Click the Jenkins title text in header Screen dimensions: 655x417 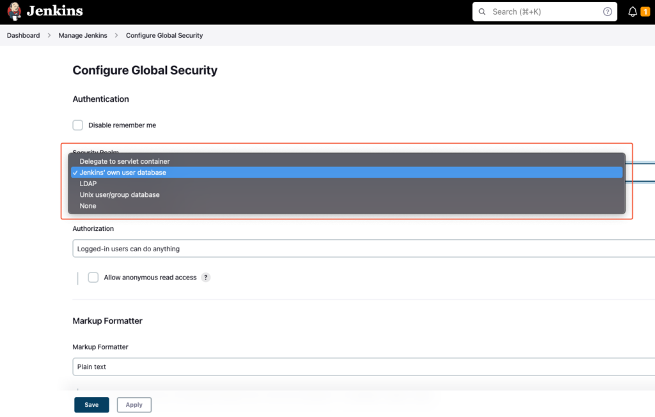click(55, 11)
